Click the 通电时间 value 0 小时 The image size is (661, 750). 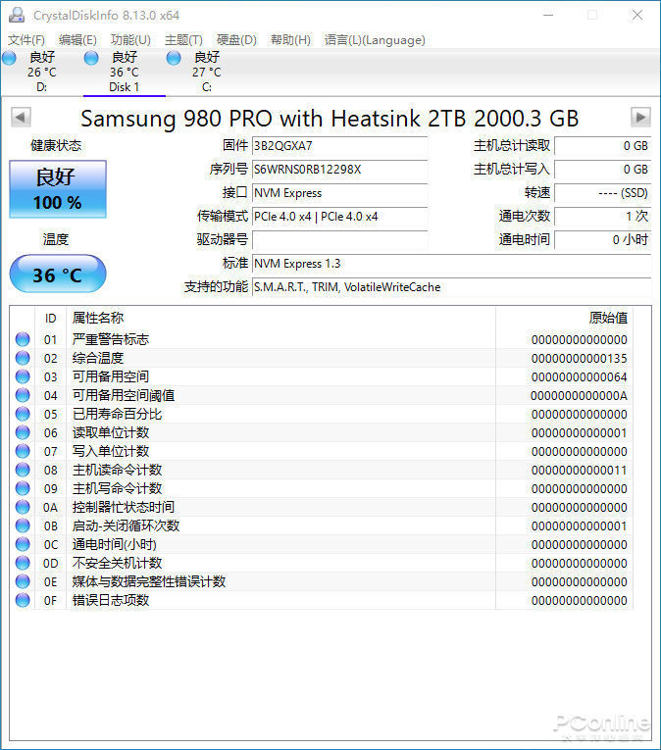click(x=602, y=239)
